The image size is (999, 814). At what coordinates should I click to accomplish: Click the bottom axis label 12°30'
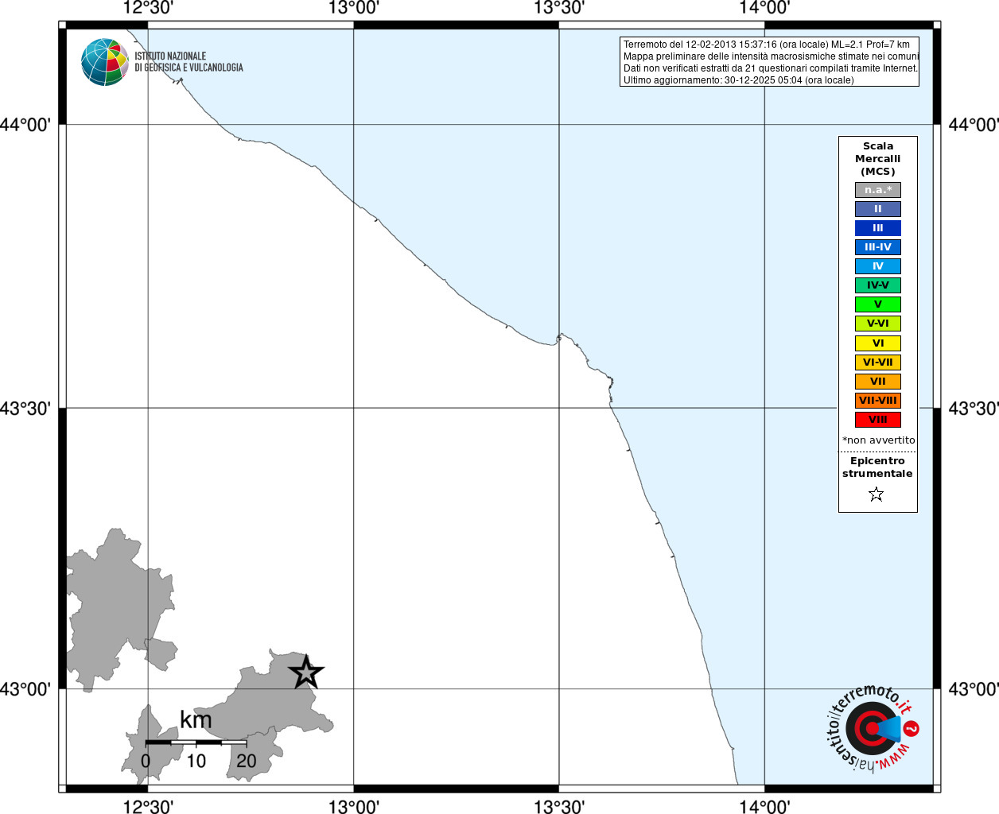point(148,806)
